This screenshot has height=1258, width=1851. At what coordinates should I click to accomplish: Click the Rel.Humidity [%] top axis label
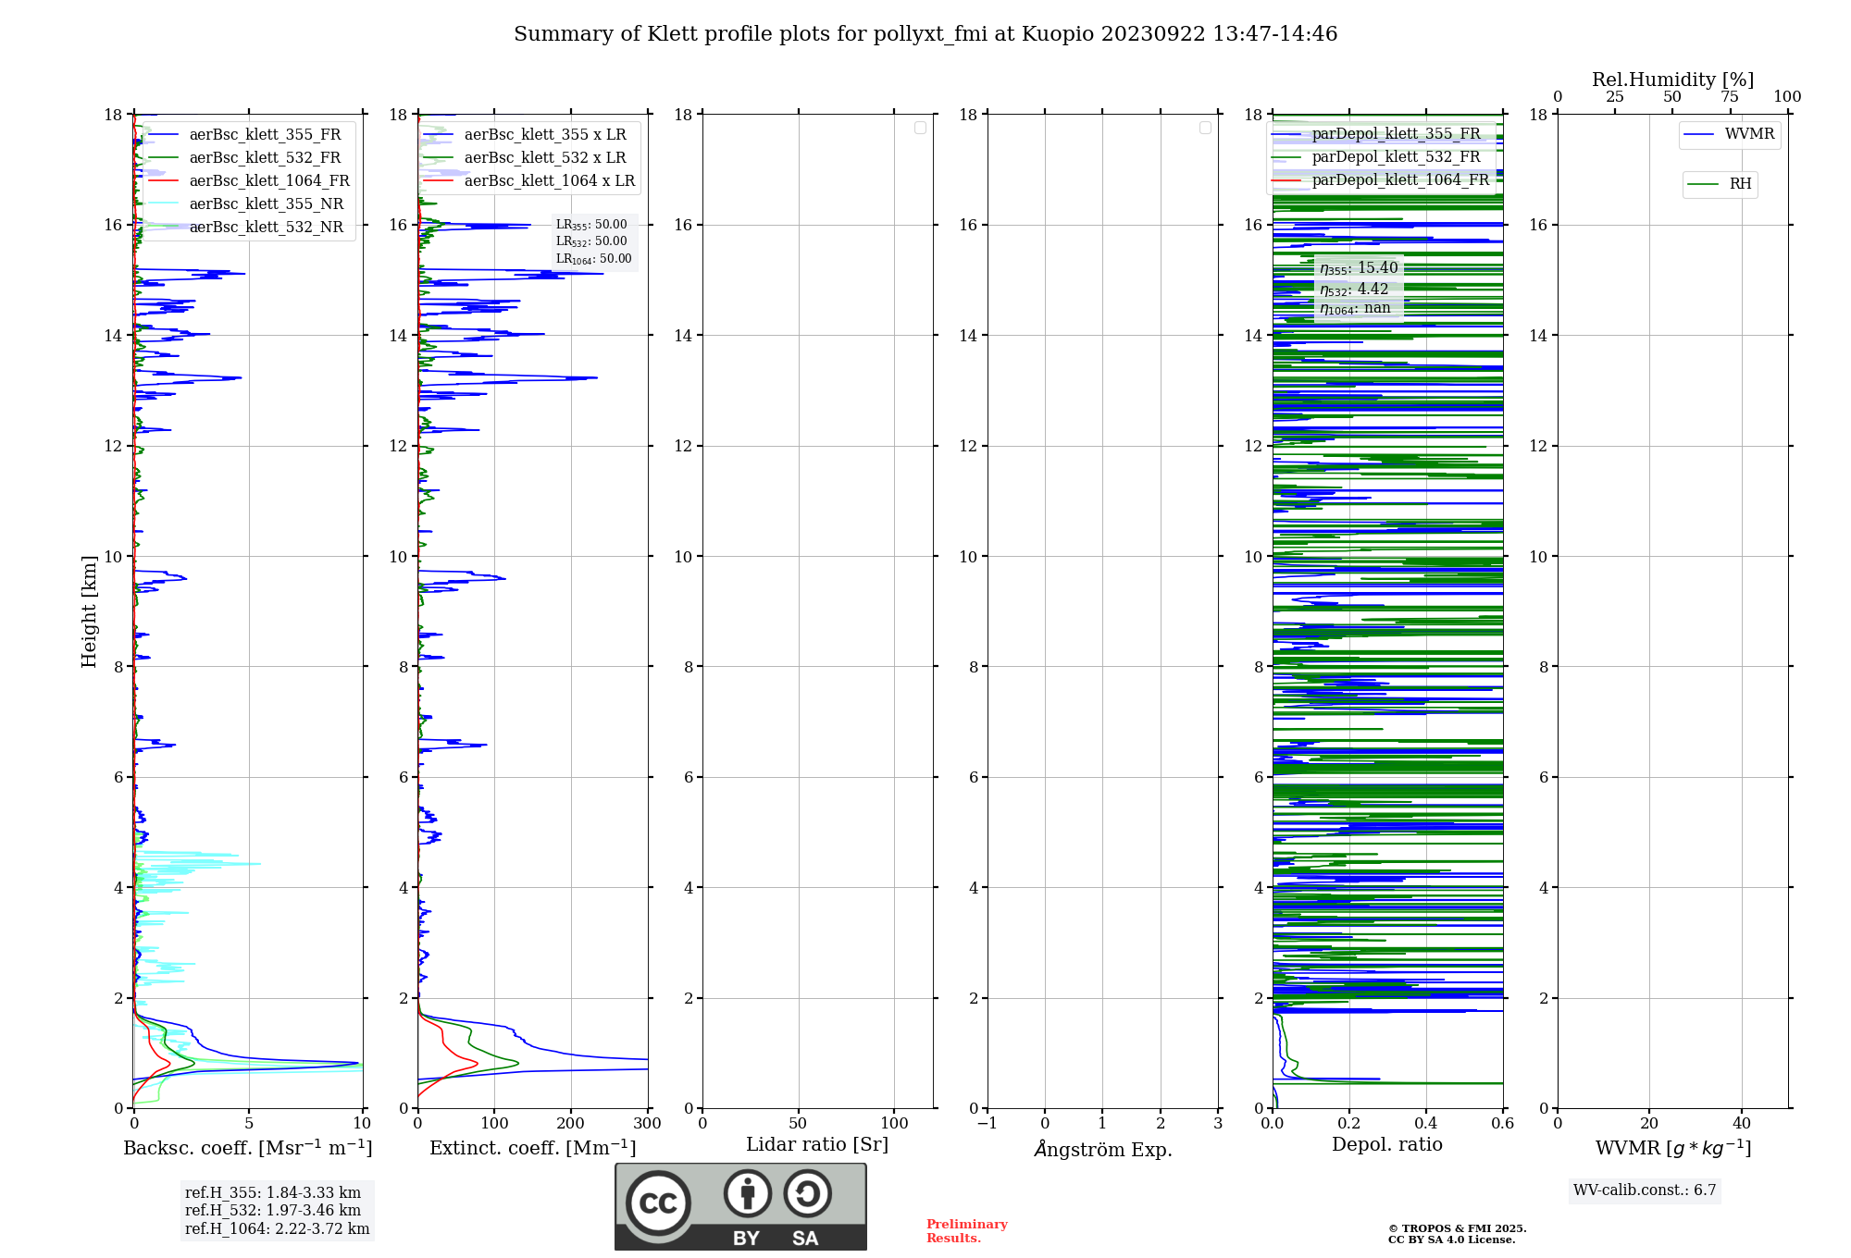point(1672,80)
